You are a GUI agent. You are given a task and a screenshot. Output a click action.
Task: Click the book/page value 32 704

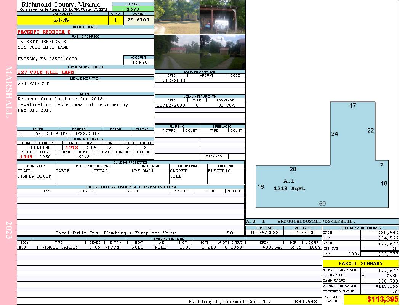point(226,105)
